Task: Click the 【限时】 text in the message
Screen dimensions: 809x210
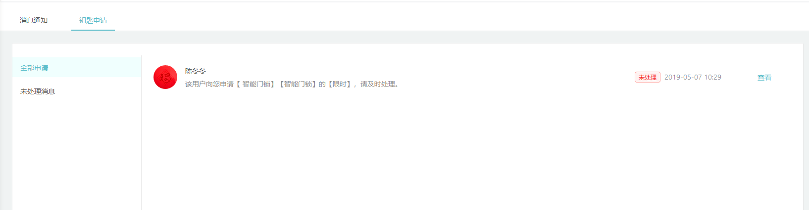Action: [x=340, y=84]
